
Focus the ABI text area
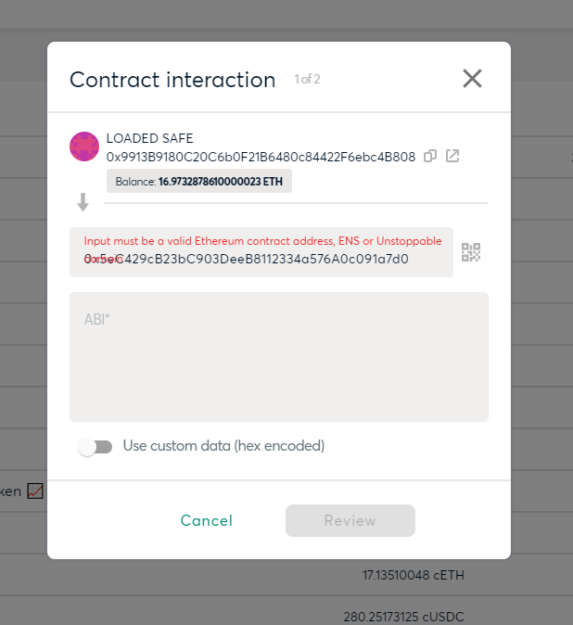279,357
